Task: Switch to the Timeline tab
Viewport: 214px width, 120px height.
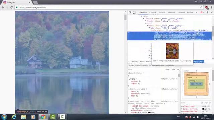Action: (181, 12)
